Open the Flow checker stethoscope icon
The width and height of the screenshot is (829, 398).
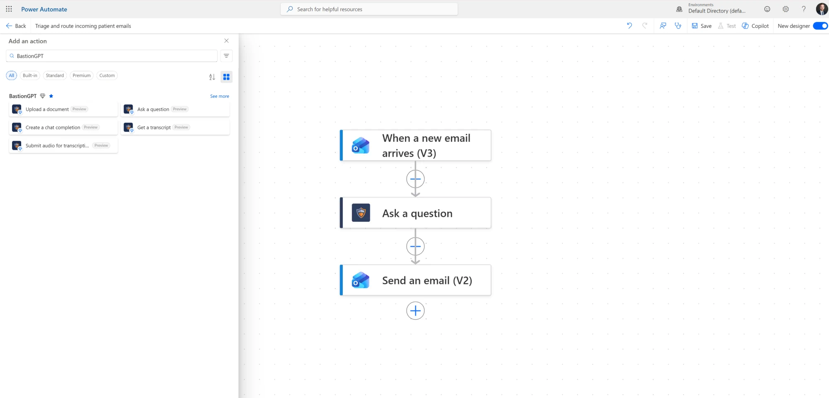pyautogui.click(x=678, y=26)
